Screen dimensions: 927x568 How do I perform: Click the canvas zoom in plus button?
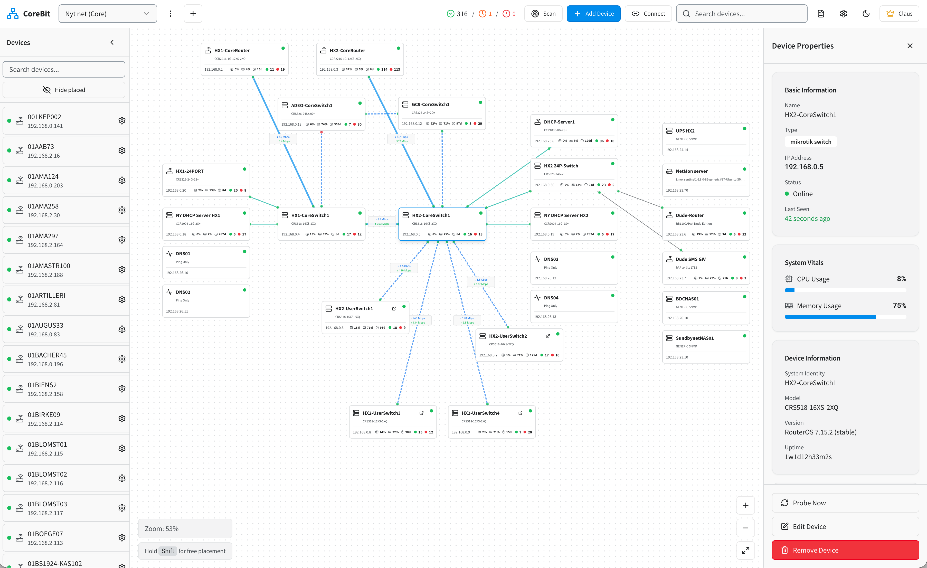[x=745, y=505]
